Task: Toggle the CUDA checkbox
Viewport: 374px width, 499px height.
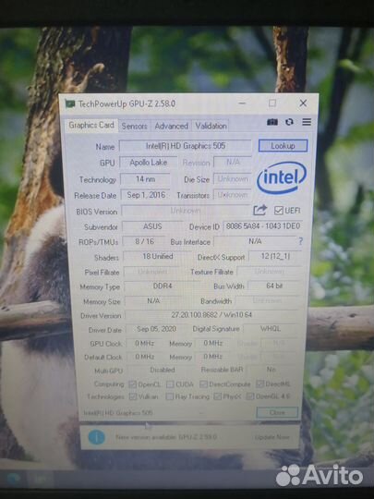Action: point(170,384)
